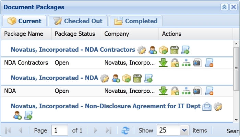Click the page number input field
Screen dimensions: 240x137
pos(60,130)
